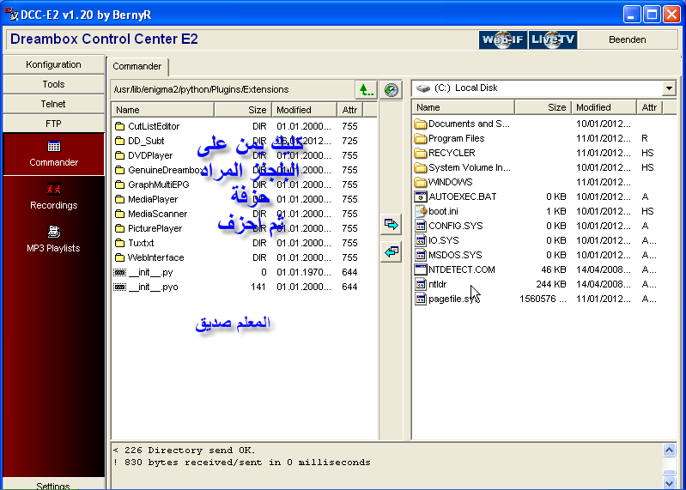Select the CutListEditor folder icon

point(120,126)
